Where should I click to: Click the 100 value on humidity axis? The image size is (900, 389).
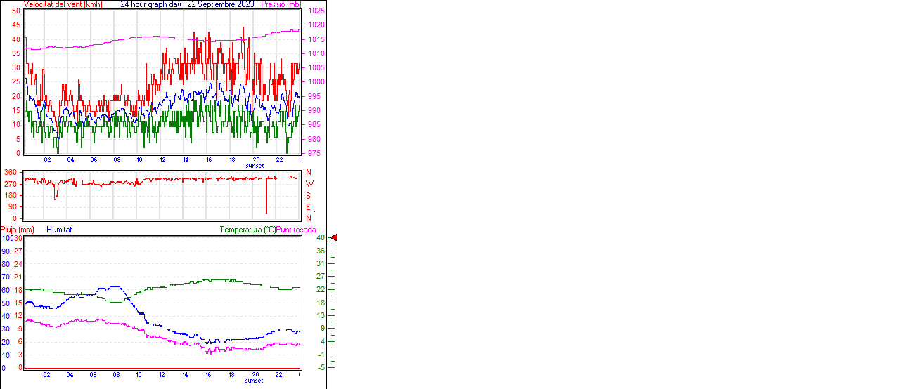(x=6, y=239)
